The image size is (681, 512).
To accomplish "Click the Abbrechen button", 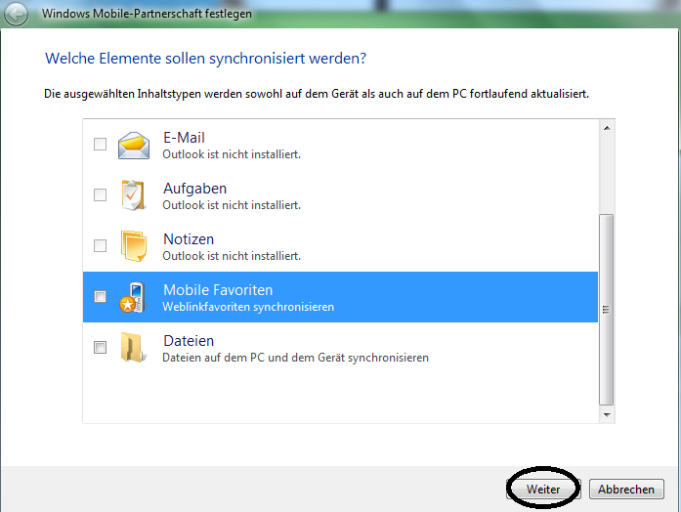I will (626, 489).
